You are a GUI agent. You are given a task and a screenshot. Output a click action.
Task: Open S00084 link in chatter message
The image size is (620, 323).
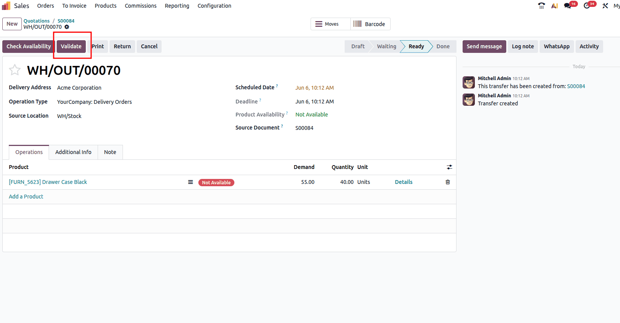point(576,86)
